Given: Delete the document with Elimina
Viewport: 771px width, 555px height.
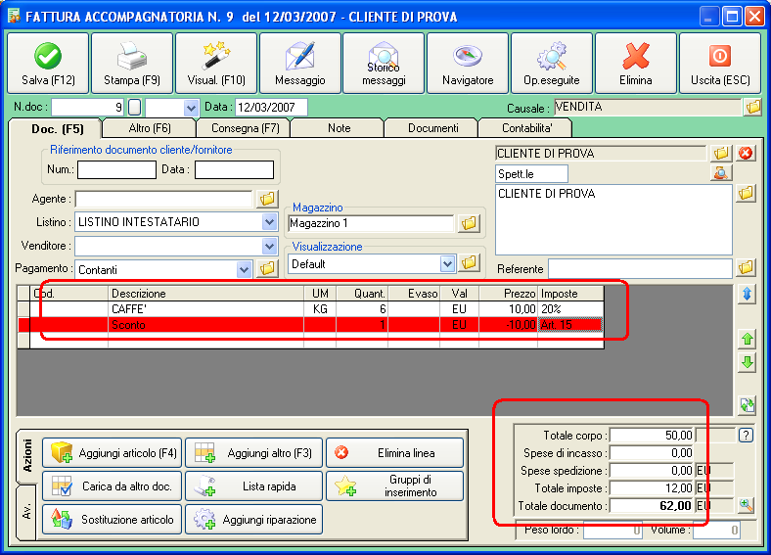Looking at the screenshot, I should pos(636,63).
